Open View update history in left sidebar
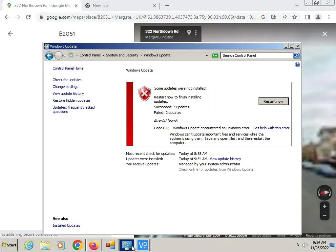Screen dimensions: 336x252 point(68,94)
